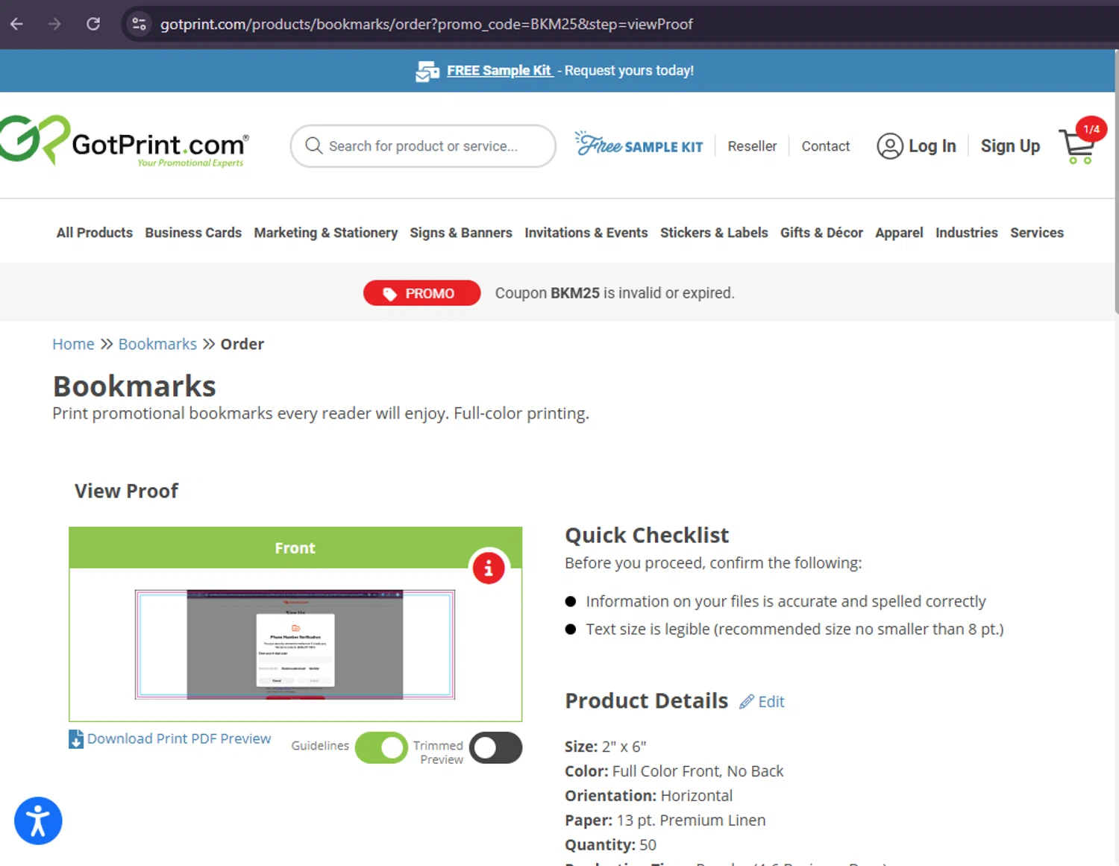The height and width of the screenshot is (866, 1119).
Task: Click the 'Quick Checklist' heading
Action: point(647,535)
